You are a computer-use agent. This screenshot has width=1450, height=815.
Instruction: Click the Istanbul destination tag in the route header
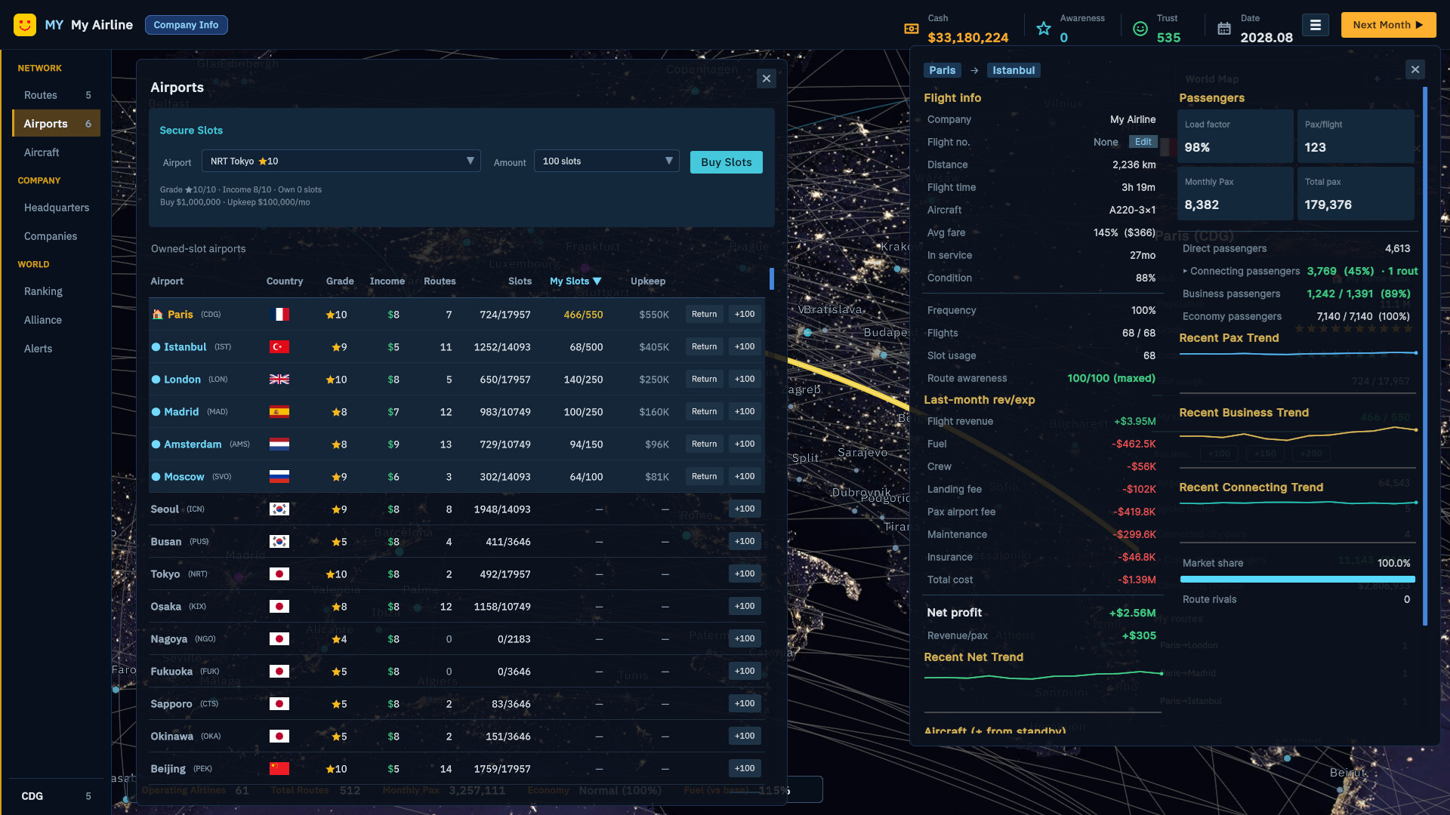click(1013, 70)
